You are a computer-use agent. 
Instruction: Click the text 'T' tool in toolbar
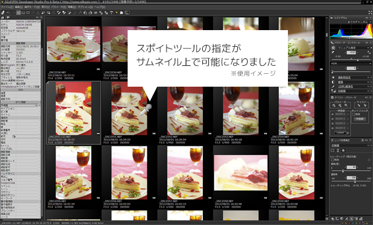(111, 12)
